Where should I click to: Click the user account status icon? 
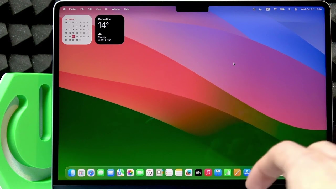(x=254, y=9)
